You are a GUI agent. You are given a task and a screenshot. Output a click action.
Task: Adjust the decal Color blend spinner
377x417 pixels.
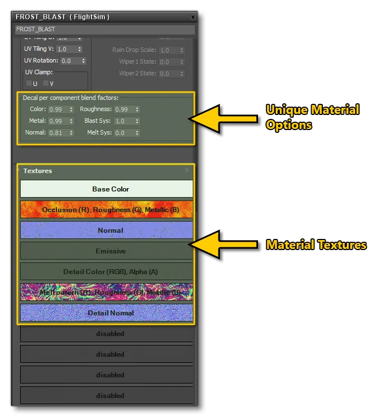click(71, 109)
